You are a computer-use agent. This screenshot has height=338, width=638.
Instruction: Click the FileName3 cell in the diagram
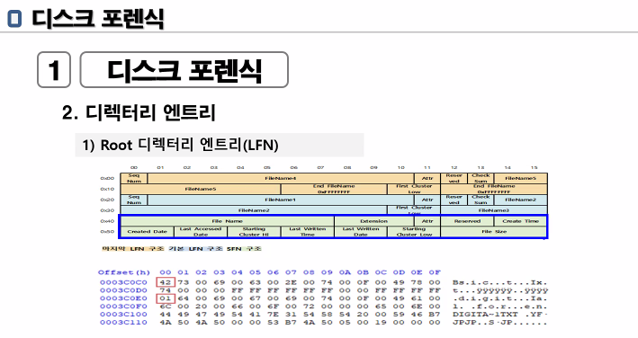tap(494, 210)
